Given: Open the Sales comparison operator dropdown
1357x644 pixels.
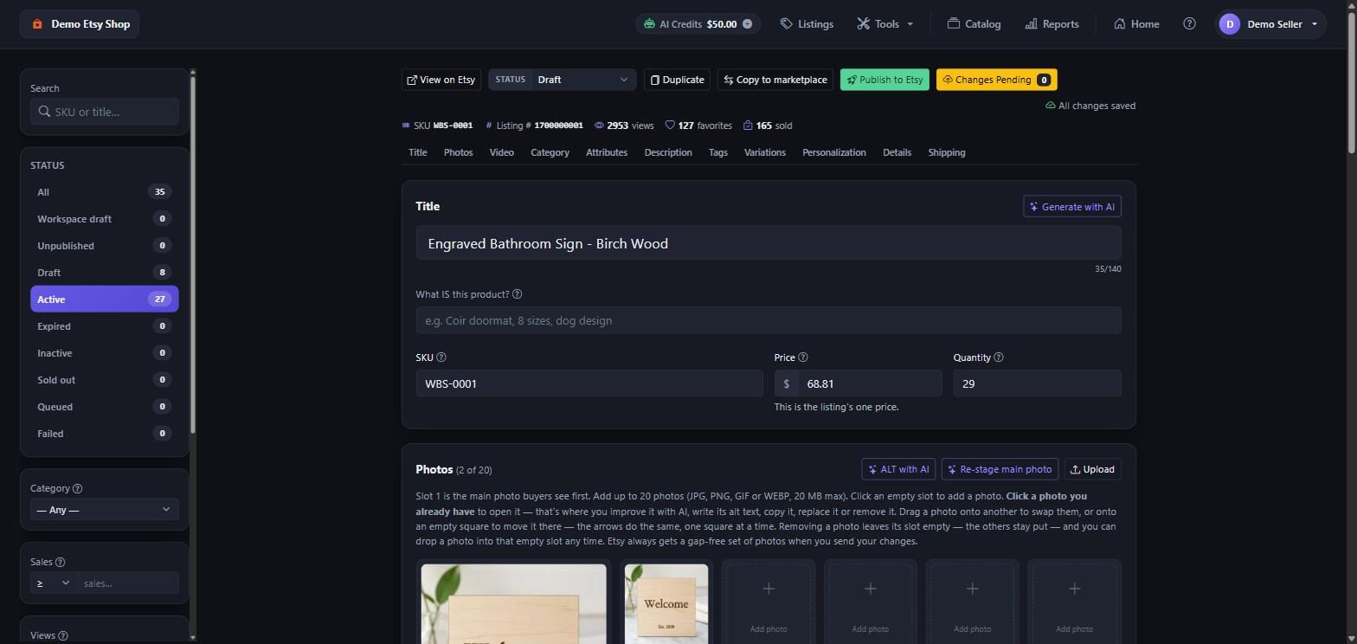Looking at the screenshot, I should tap(54, 583).
